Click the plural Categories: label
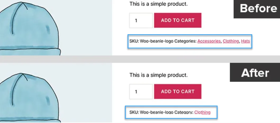Image resolution: width=280 pixels, height=123 pixels. pyautogui.click(x=185, y=41)
